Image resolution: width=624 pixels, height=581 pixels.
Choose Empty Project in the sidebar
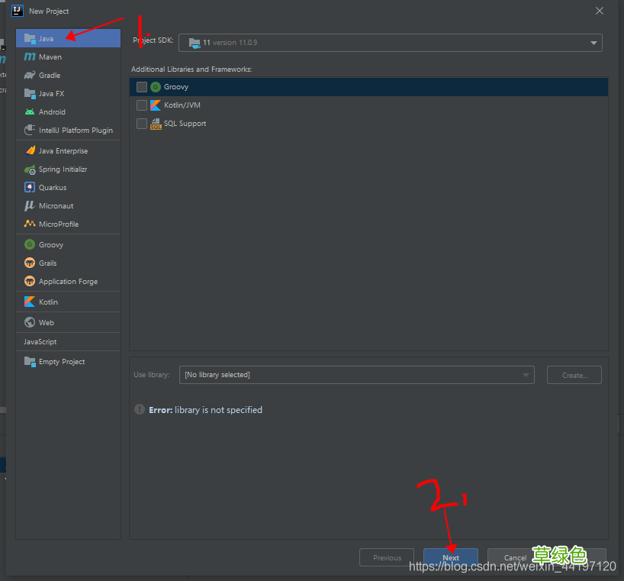[x=61, y=362]
